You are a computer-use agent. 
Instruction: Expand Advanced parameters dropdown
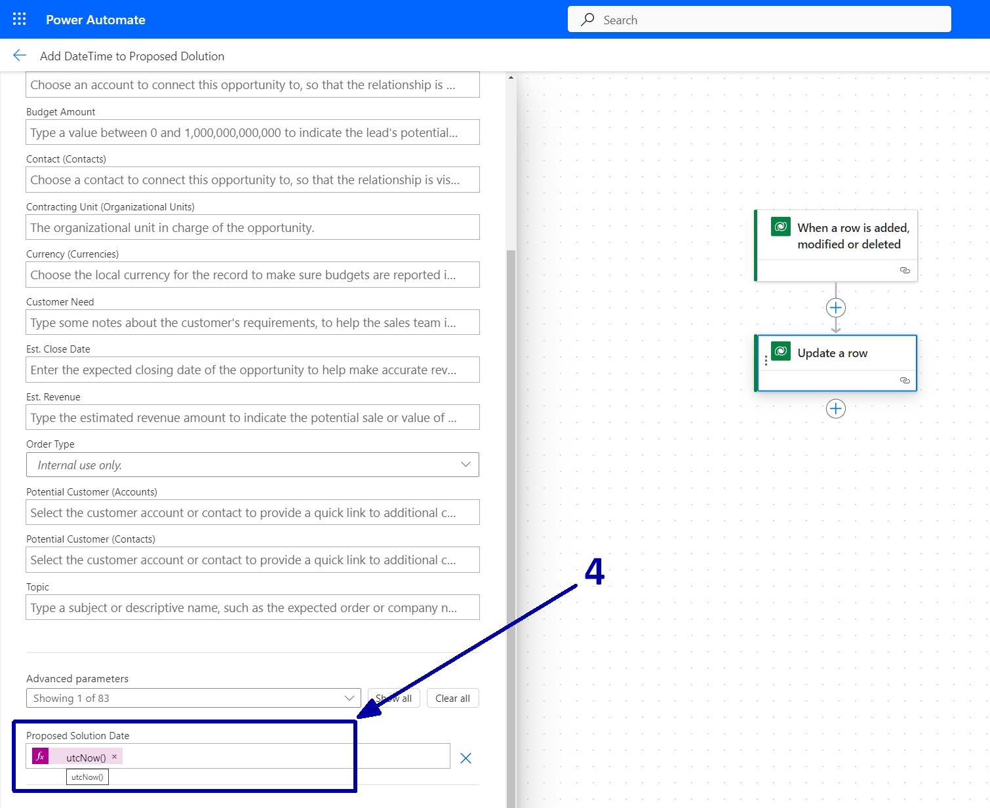193,698
